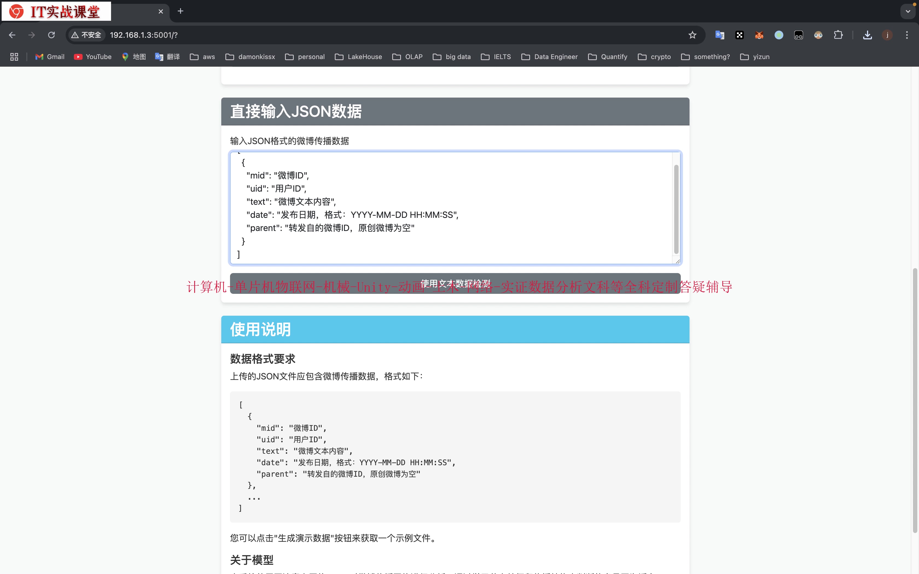Open the Extensions puzzle menu
Viewport: 919px width, 574px height.
(838, 35)
